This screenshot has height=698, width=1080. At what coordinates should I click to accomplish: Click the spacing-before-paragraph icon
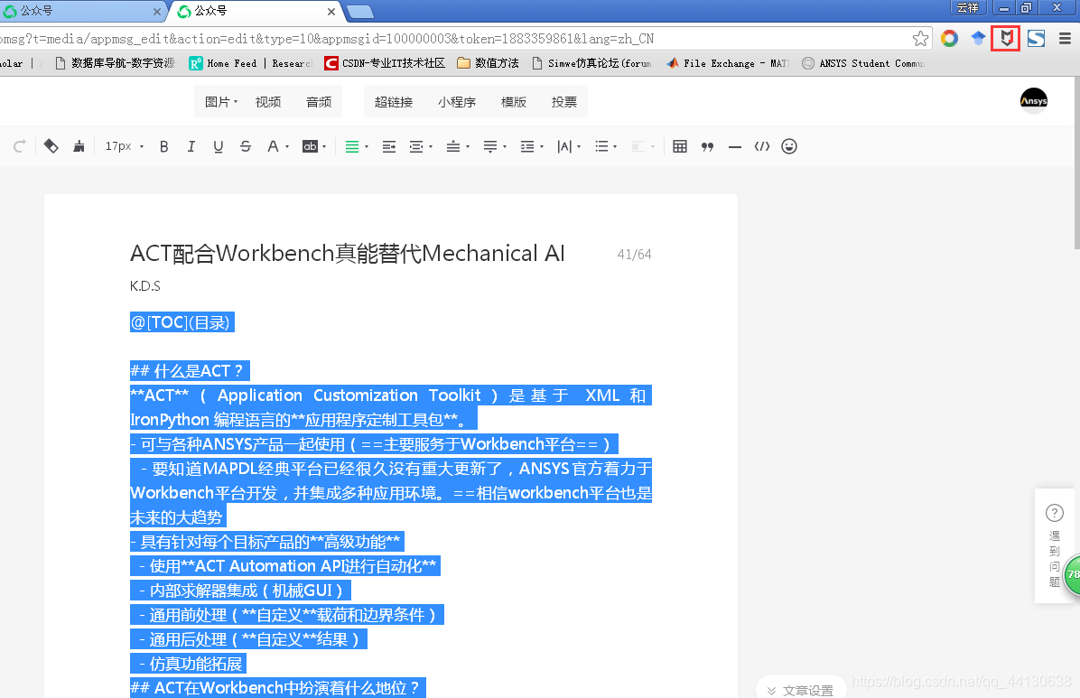pyautogui.click(x=453, y=146)
